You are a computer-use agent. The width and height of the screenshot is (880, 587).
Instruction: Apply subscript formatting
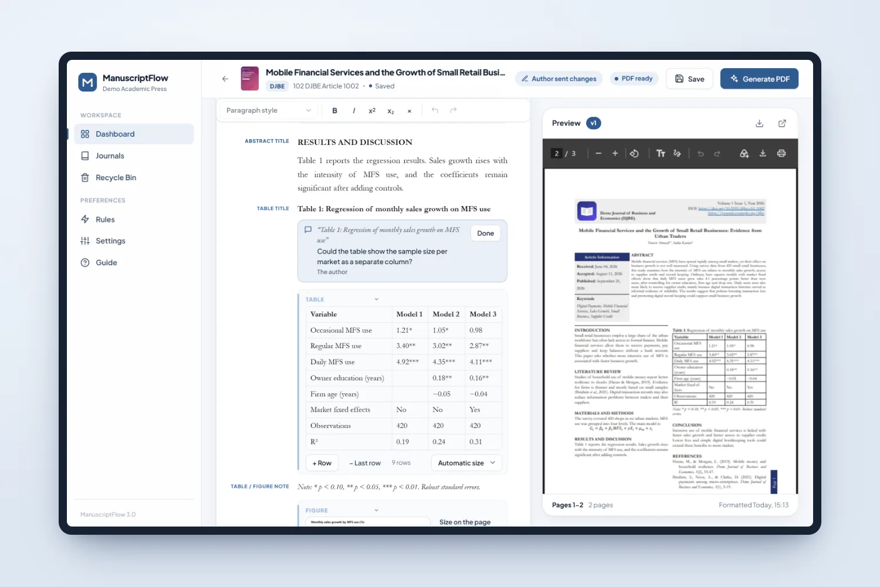(x=391, y=110)
